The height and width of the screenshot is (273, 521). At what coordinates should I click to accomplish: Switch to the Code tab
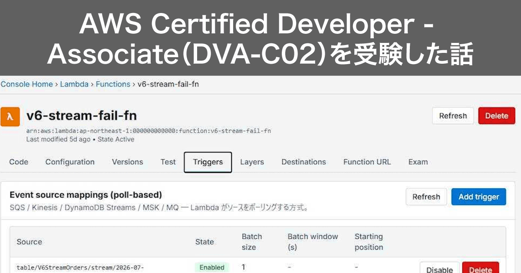[19, 162]
